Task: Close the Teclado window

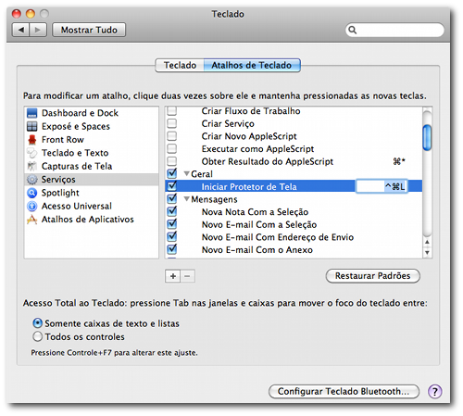Action: click(x=17, y=14)
